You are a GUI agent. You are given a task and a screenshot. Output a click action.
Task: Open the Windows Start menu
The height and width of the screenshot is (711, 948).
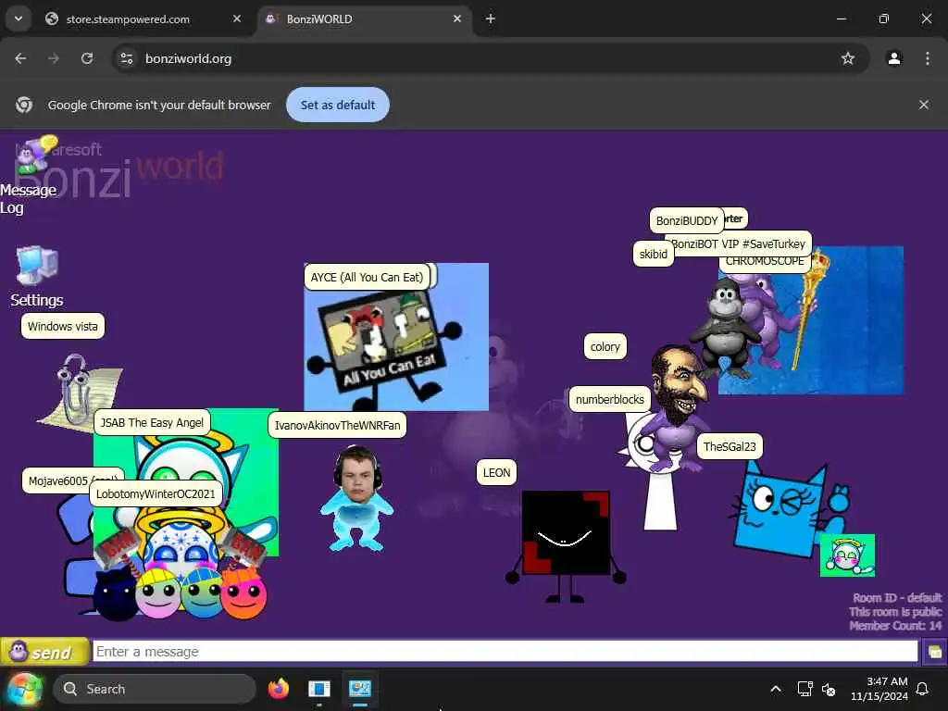point(24,689)
